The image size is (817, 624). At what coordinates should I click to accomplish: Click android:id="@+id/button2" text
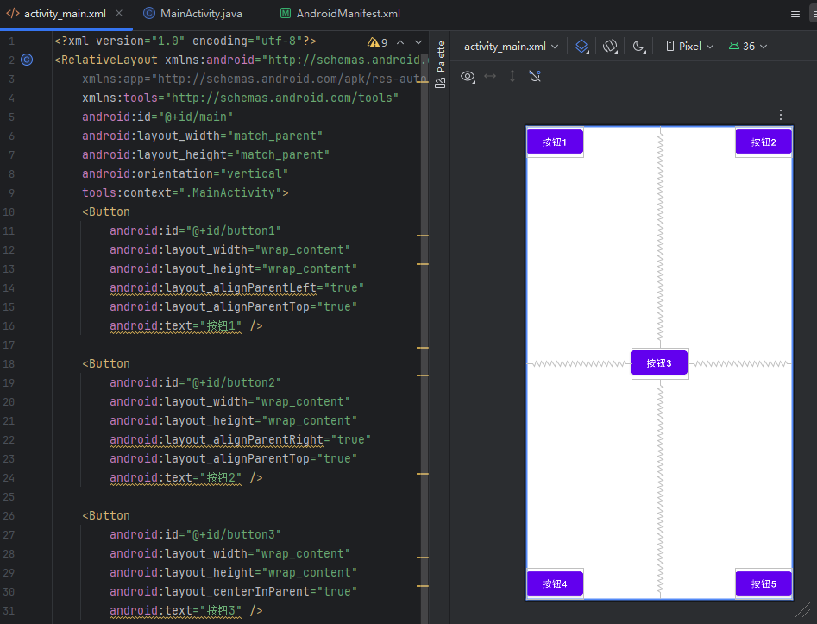click(195, 382)
